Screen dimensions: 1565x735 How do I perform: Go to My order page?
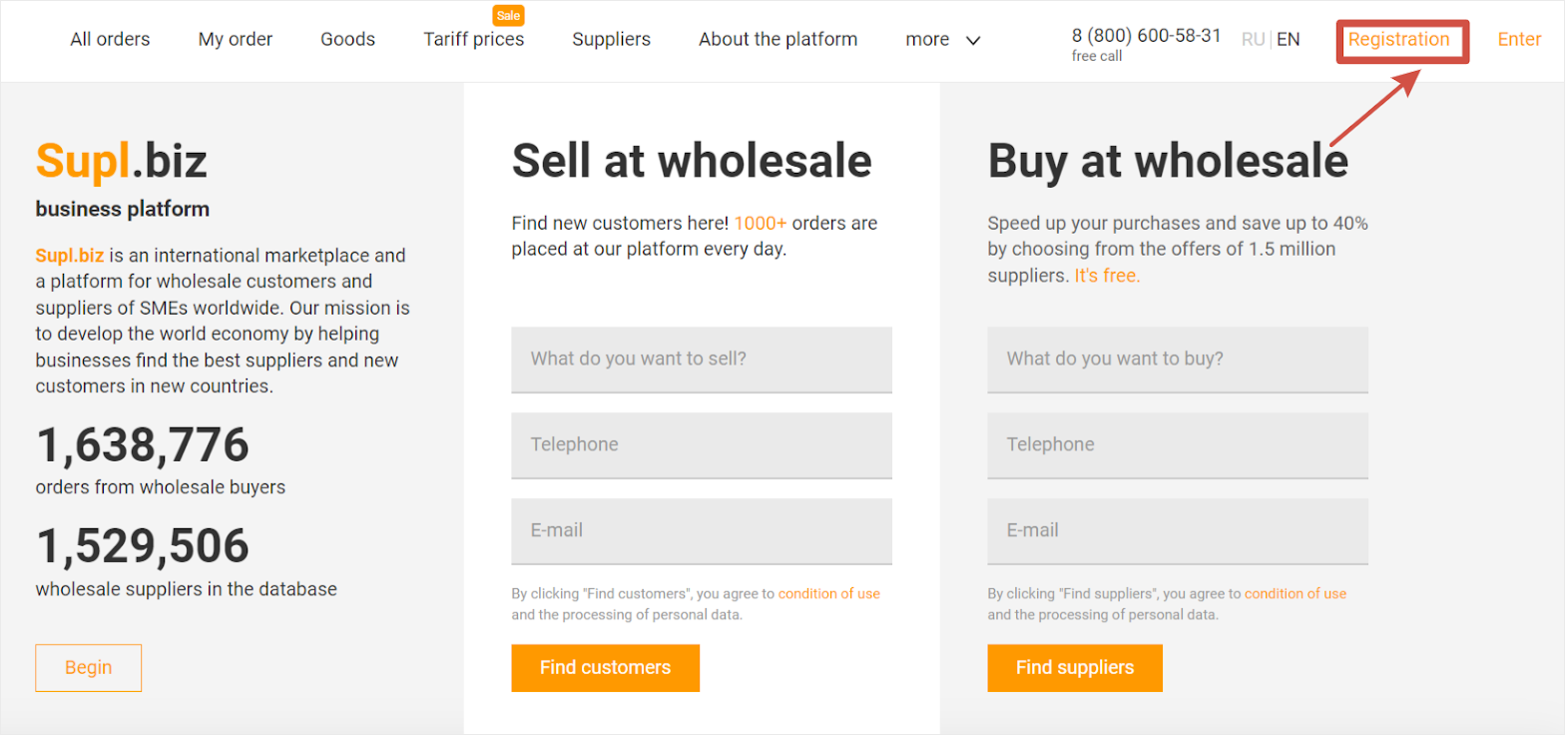click(235, 39)
